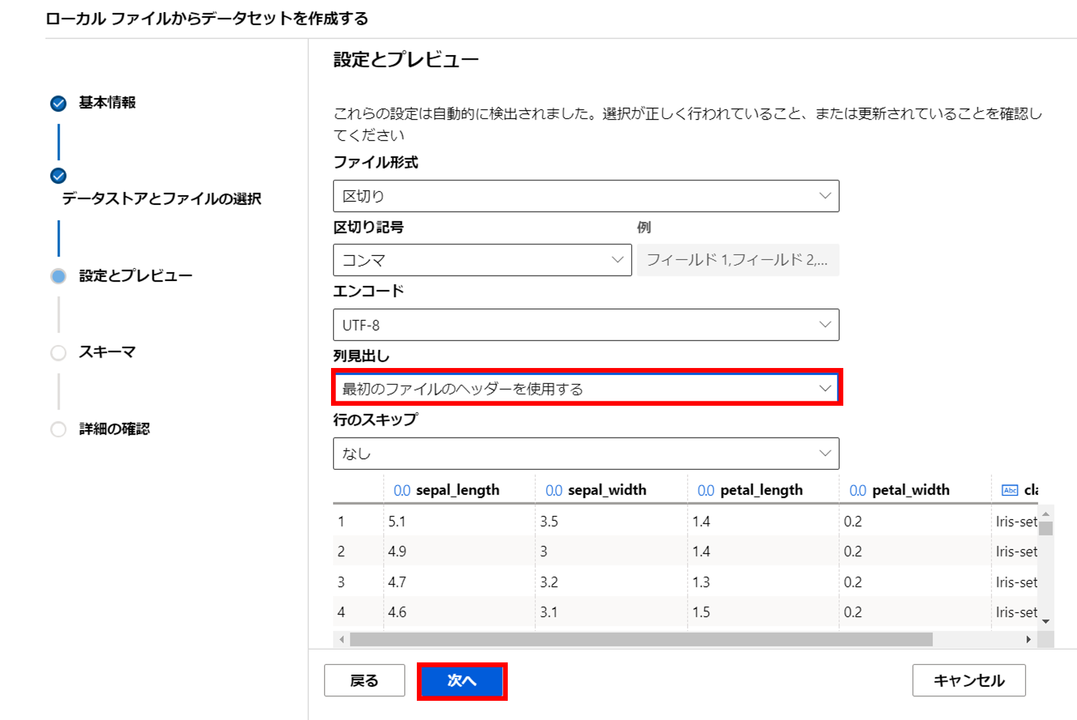Click the 基本情報 completed checkmark icon

click(58, 103)
